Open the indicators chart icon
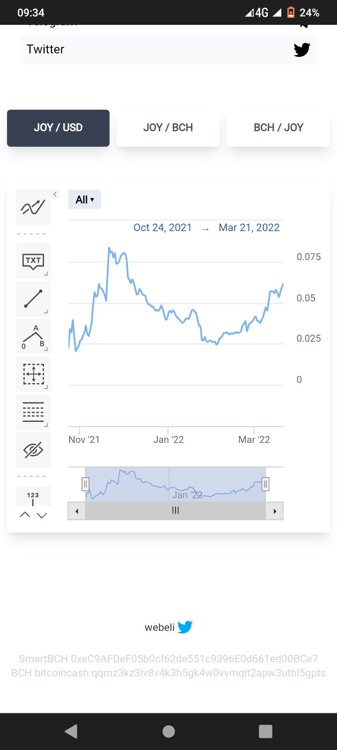337x750 pixels. click(33, 207)
